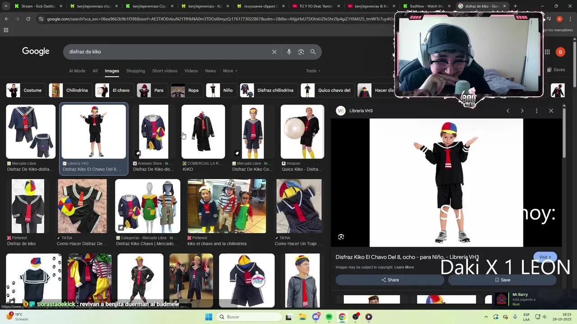Switch to the All results tab

click(95, 71)
